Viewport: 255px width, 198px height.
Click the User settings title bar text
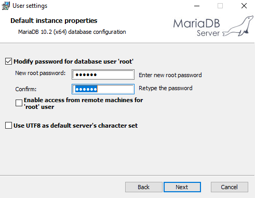click(x=30, y=6)
